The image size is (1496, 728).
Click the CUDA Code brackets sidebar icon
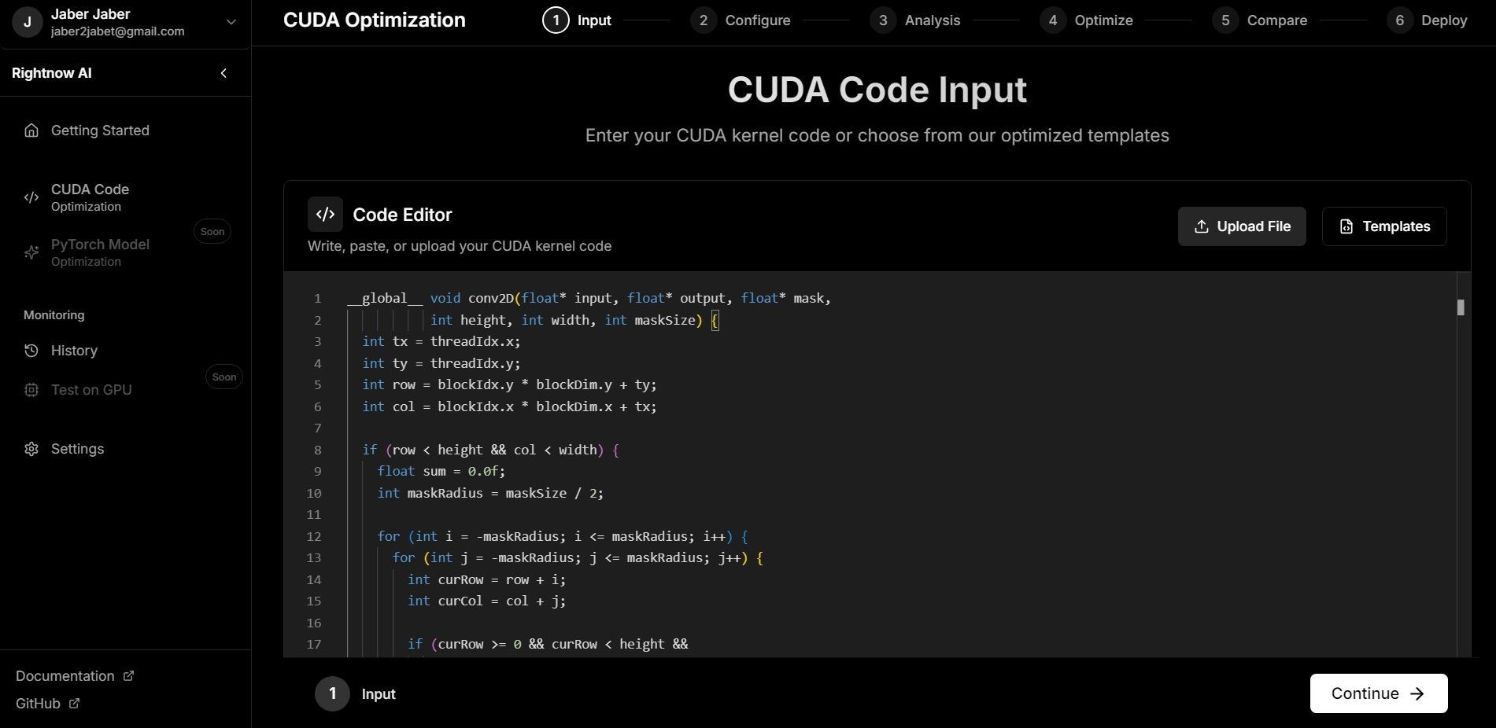(x=31, y=197)
